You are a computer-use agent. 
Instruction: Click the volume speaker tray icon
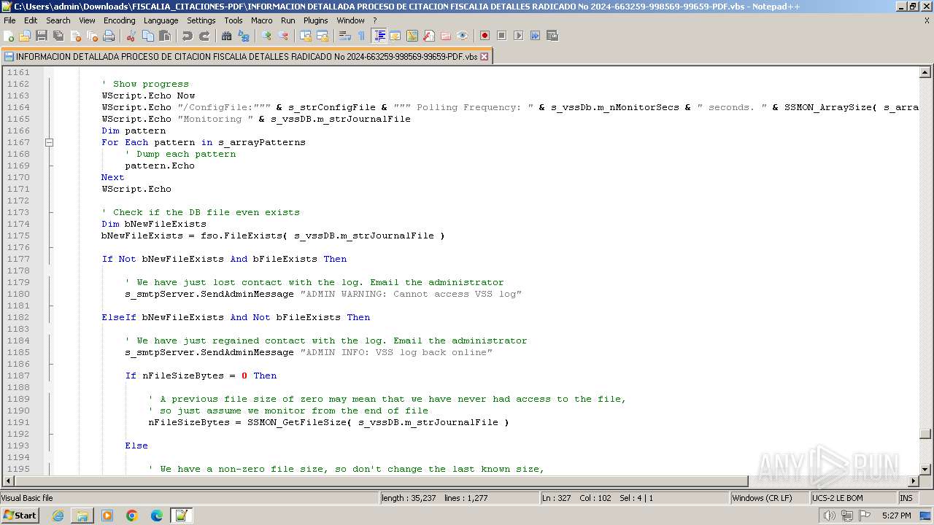click(x=830, y=516)
